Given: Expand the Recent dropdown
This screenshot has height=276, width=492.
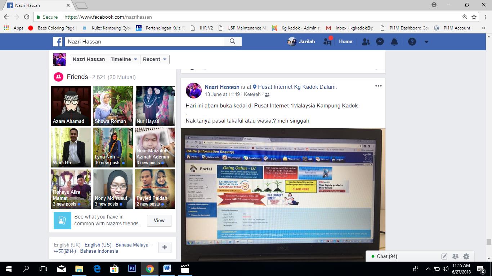Looking at the screenshot, I should 155,59.
